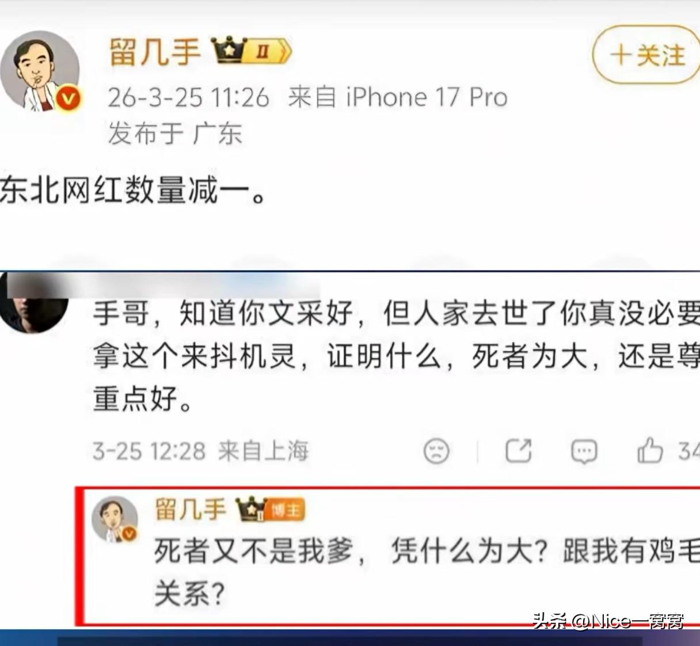This screenshot has height=646, width=700.
Task: Tap the comment time 3-25 12:28
Action: [149, 451]
